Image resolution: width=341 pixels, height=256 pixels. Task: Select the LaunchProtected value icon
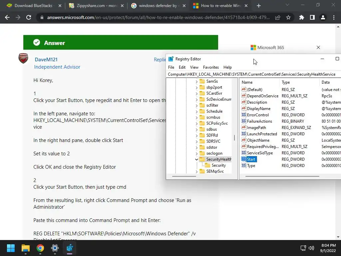pyautogui.click(x=243, y=134)
